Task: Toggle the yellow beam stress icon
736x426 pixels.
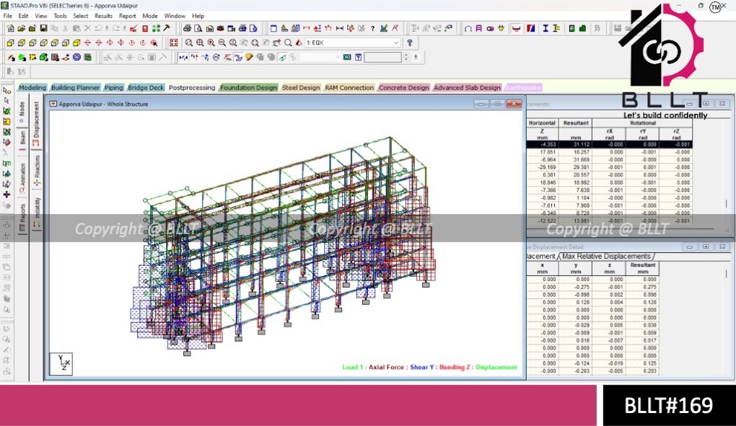Action: point(249,57)
